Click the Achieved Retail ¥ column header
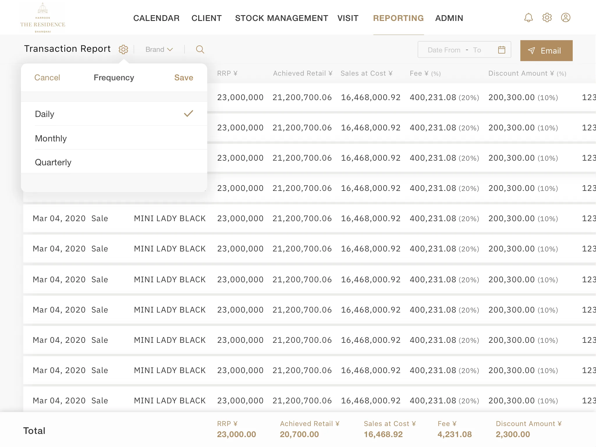 coord(303,73)
